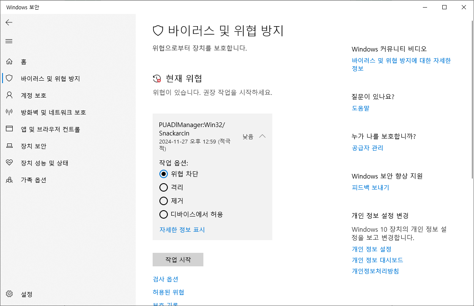Select the 디바이스에서 허용 radio option
Screen dimensions: 474x306
click(x=164, y=214)
